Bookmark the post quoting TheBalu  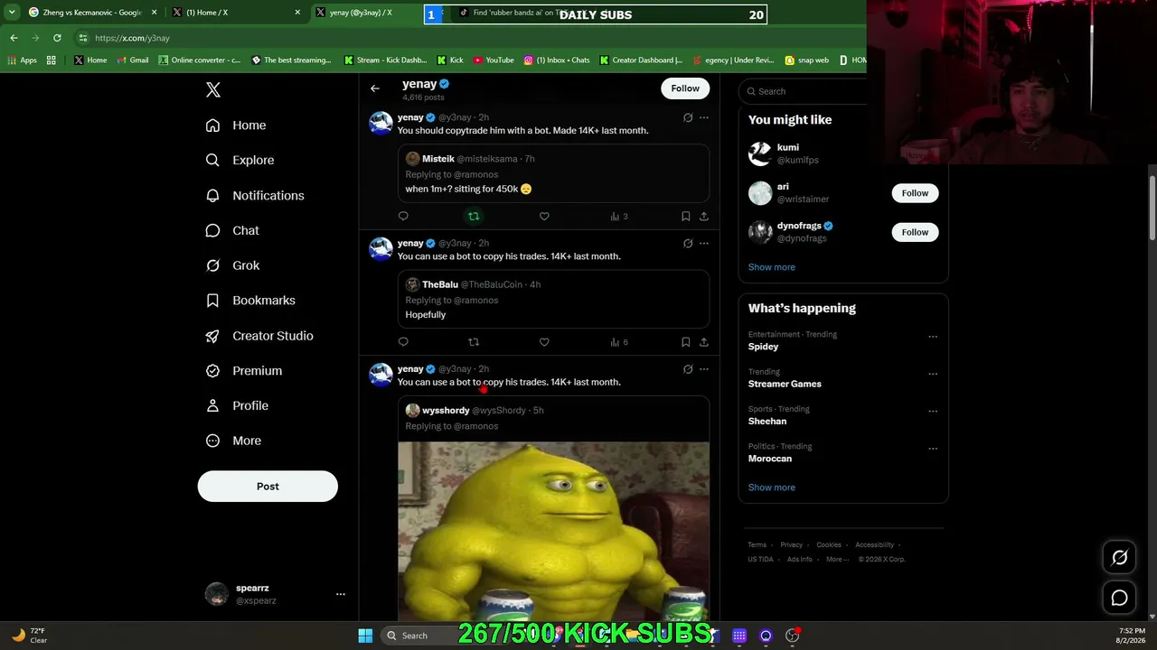click(686, 342)
